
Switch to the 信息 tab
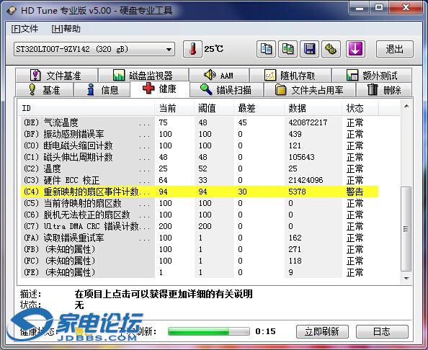pyautogui.click(x=102, y=90)
